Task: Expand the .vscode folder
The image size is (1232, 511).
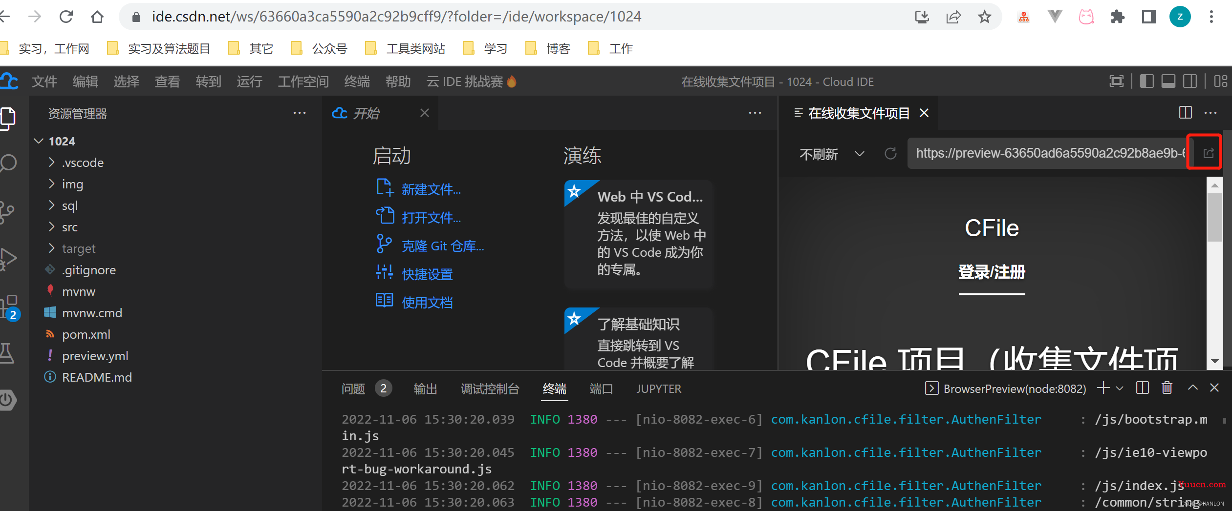Action: 51,162
